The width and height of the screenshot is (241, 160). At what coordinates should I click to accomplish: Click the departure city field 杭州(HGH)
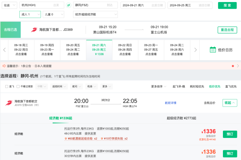coord(42,5)
